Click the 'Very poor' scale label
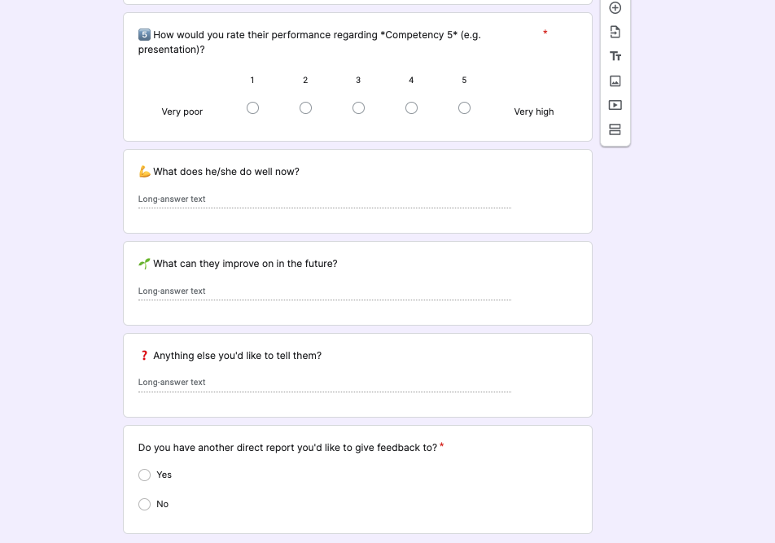The width and height of the screenshot is (775, 543). click(182, 112)
